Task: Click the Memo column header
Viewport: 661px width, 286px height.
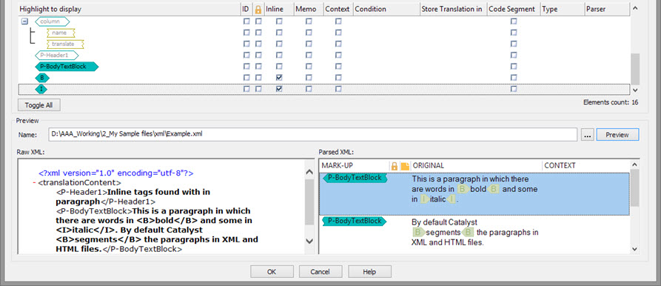Action: (308, 10)
